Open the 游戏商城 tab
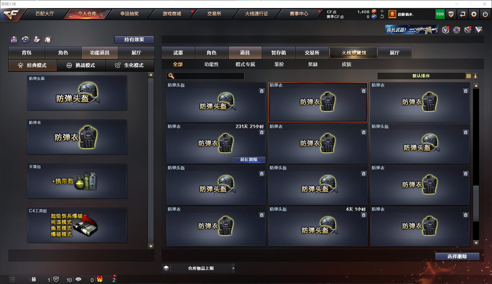The height and width of the screenshot is (284, 492). [x=172, y=14]
